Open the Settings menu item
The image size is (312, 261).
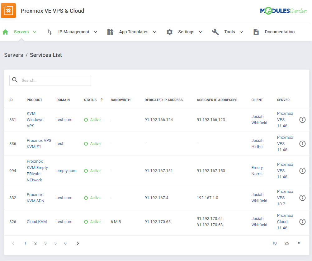pos(186,32)
